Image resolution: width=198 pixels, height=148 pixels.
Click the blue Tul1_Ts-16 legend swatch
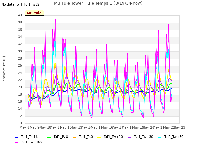tap(16, 137)
